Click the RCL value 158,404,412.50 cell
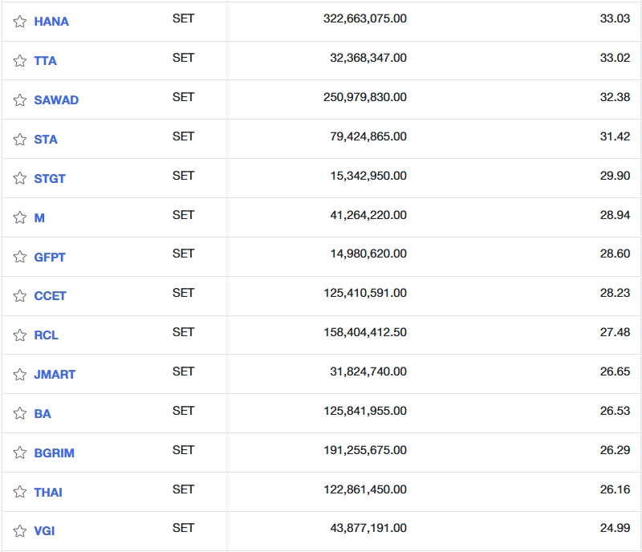 click(x=365, y=332)
